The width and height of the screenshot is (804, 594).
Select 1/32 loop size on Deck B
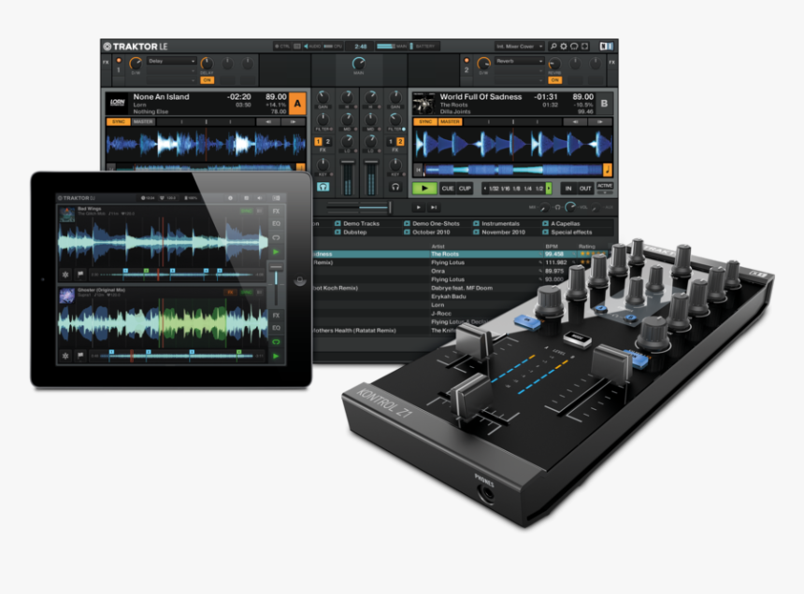494,189
